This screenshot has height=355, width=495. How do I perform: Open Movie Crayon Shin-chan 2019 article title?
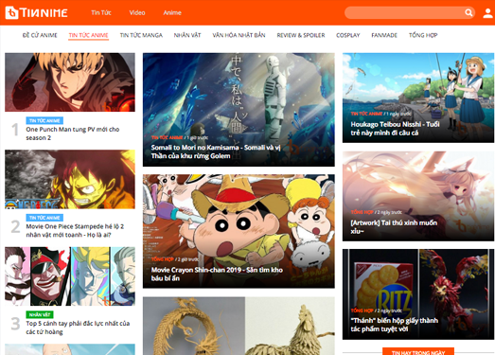[217, 274]
